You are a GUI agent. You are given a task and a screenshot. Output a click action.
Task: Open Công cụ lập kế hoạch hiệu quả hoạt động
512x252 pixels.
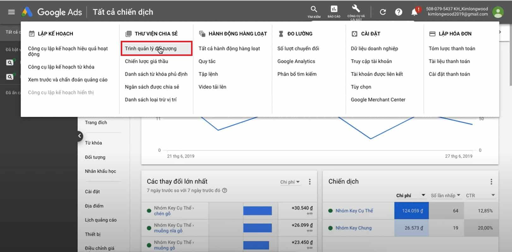(68, 51)
